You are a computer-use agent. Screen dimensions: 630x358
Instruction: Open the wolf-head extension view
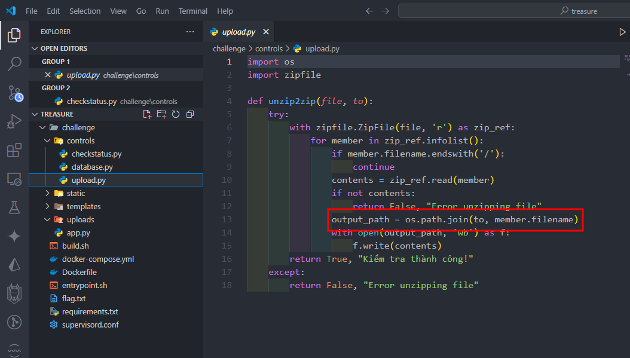pyautogui.click(x=14, y=293)
